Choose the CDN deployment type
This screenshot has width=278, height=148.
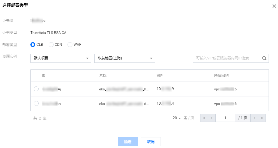pyautogui.click(x=51, y=45)
